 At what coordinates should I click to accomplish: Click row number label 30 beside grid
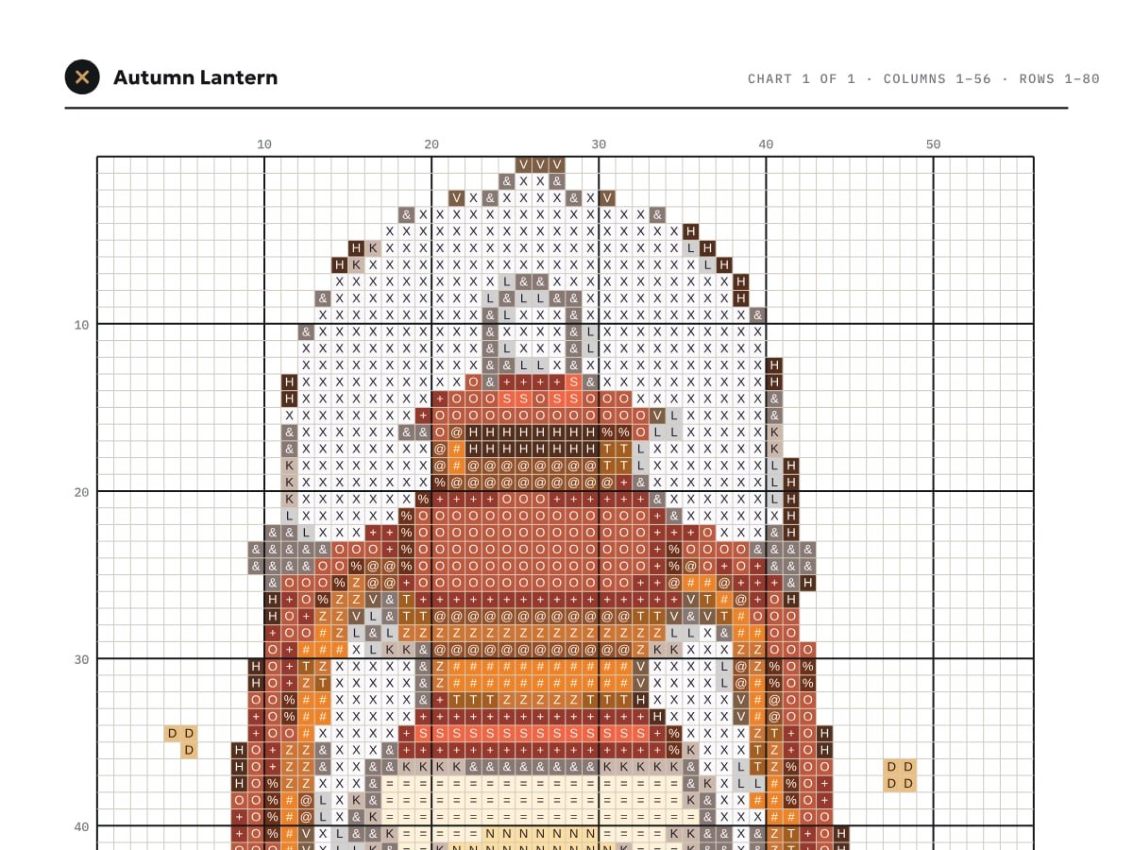(x=82, y=659)
